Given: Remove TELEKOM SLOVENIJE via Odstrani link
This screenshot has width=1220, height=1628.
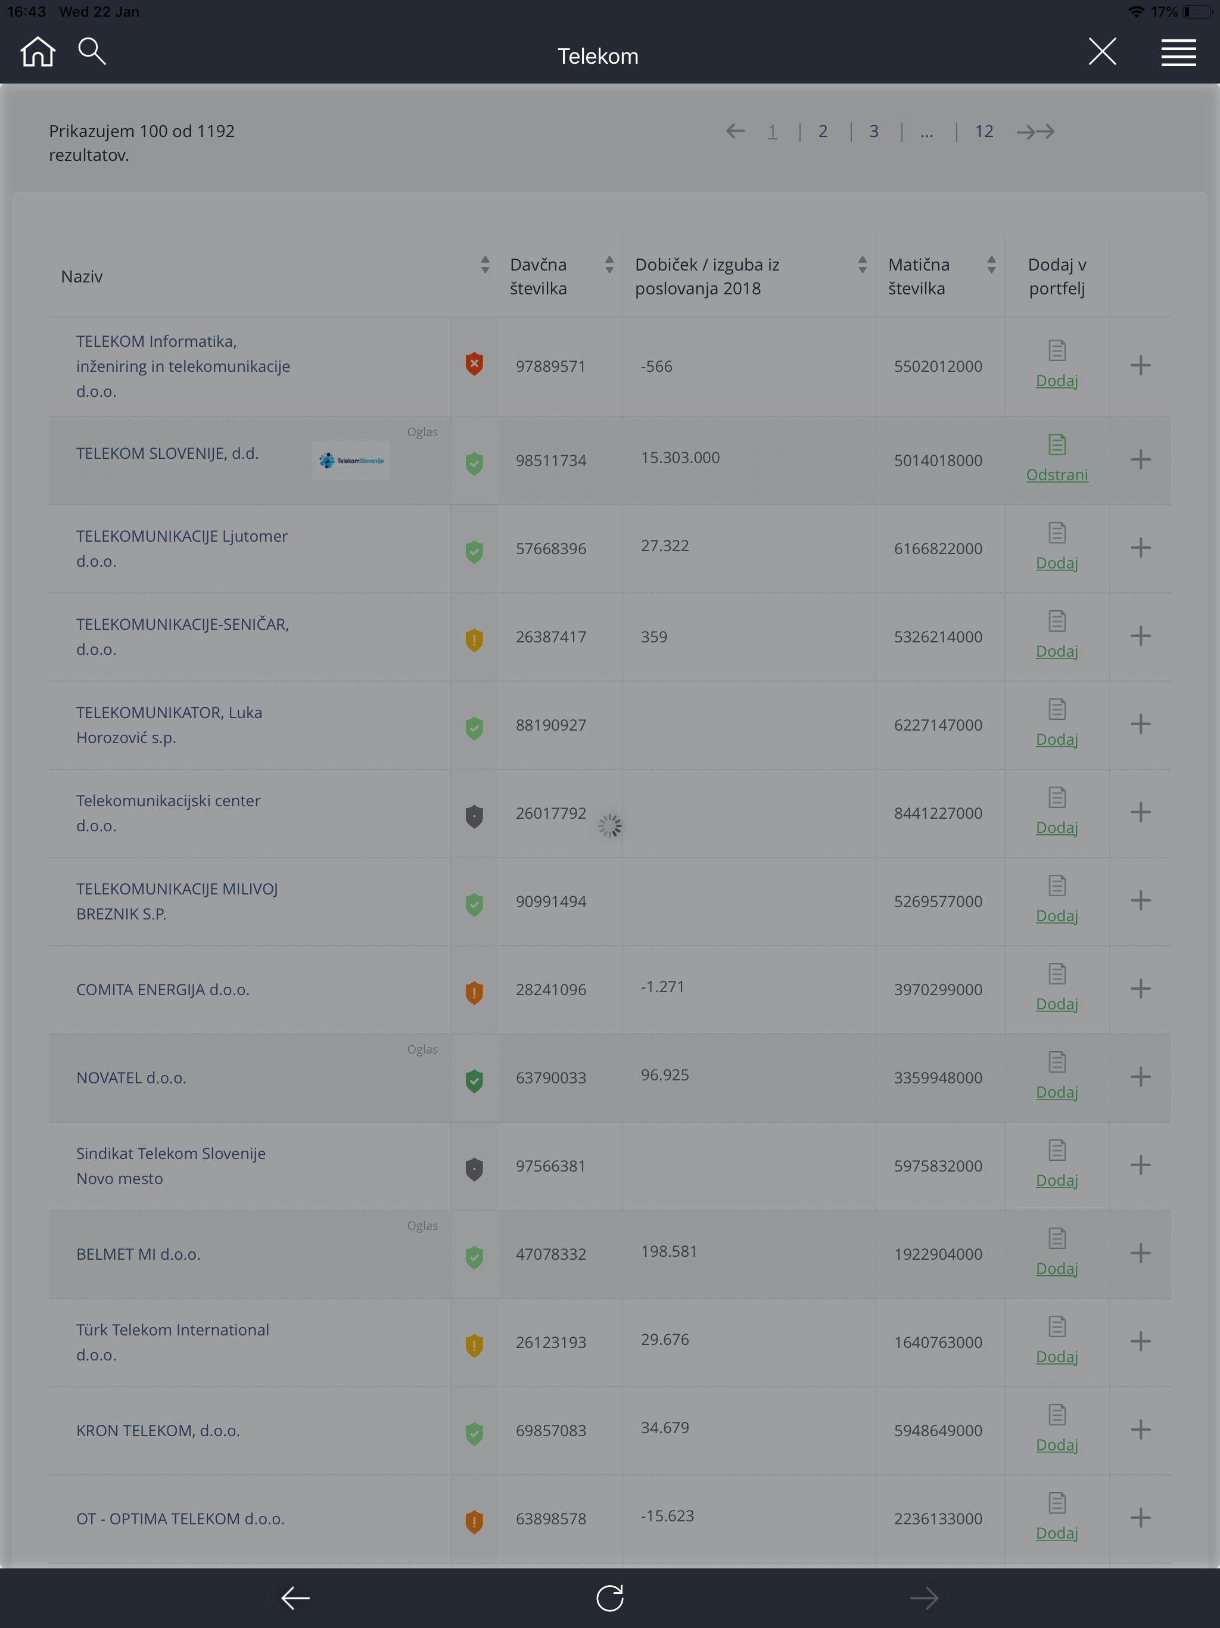Looking at the screenshot, I should pyautogui.click(x=1057, y=475).
